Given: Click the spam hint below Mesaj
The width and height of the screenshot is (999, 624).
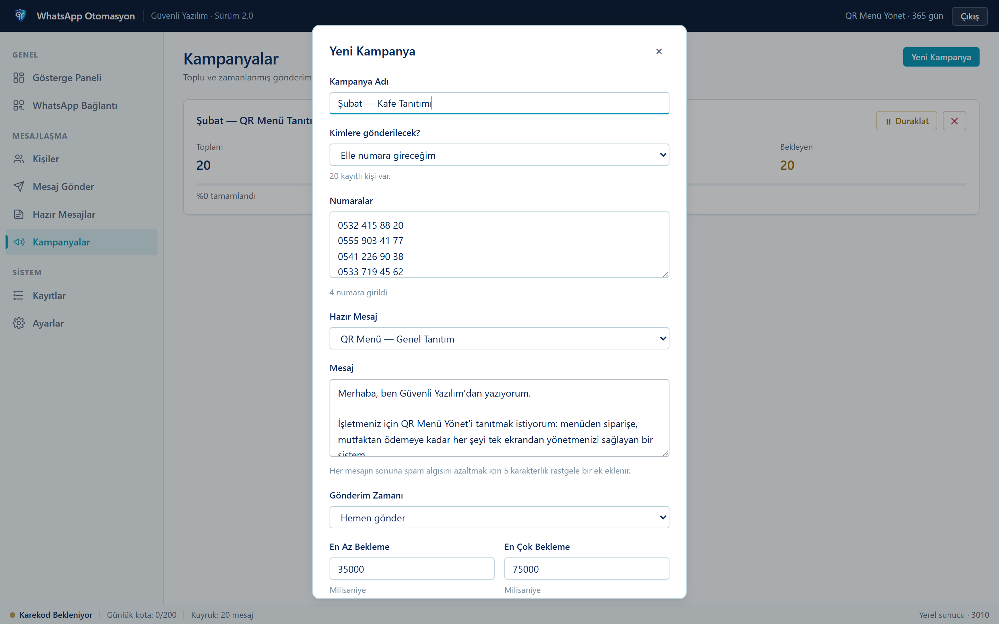Looking at the screenshot, I should point(480,470).
